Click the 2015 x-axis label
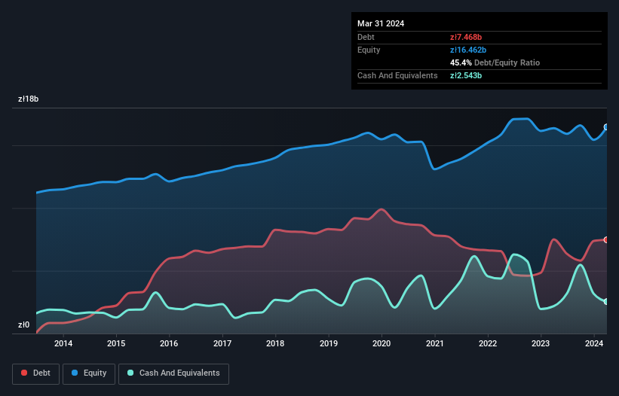The width and height of the screenshot is (619, 396). click(116, 343)
